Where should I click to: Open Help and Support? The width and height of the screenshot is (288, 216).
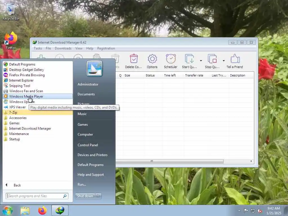click(91, 175)
